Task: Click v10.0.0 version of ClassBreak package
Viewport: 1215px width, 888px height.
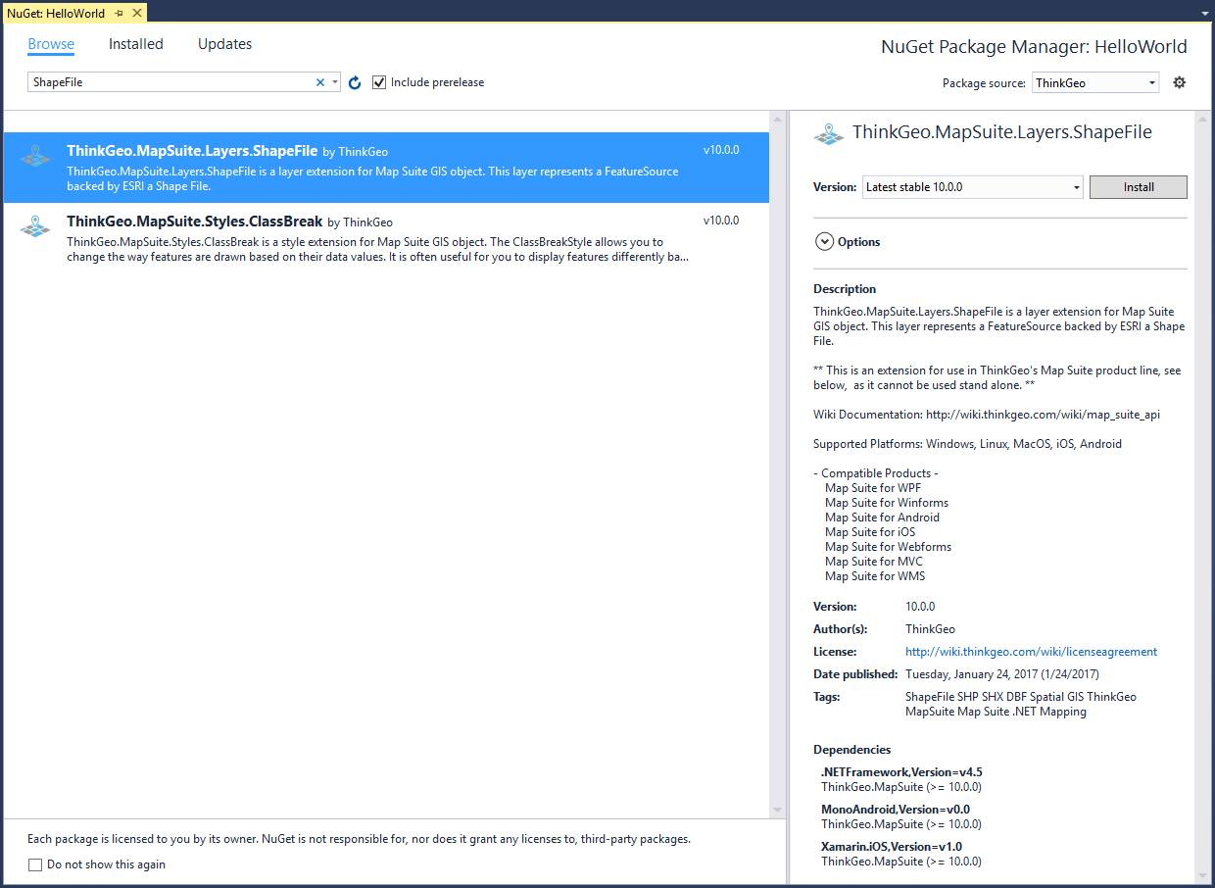Action: (721, 221)
